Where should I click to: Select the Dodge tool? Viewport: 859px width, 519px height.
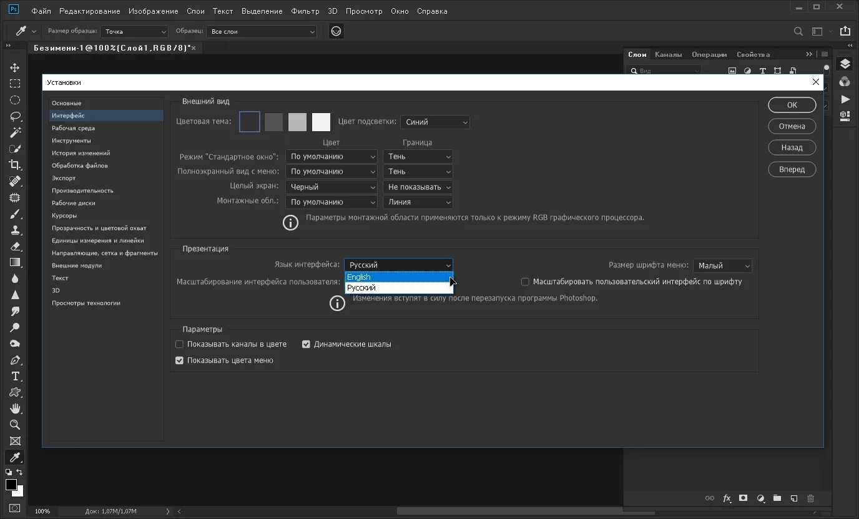tap(15, 327)
